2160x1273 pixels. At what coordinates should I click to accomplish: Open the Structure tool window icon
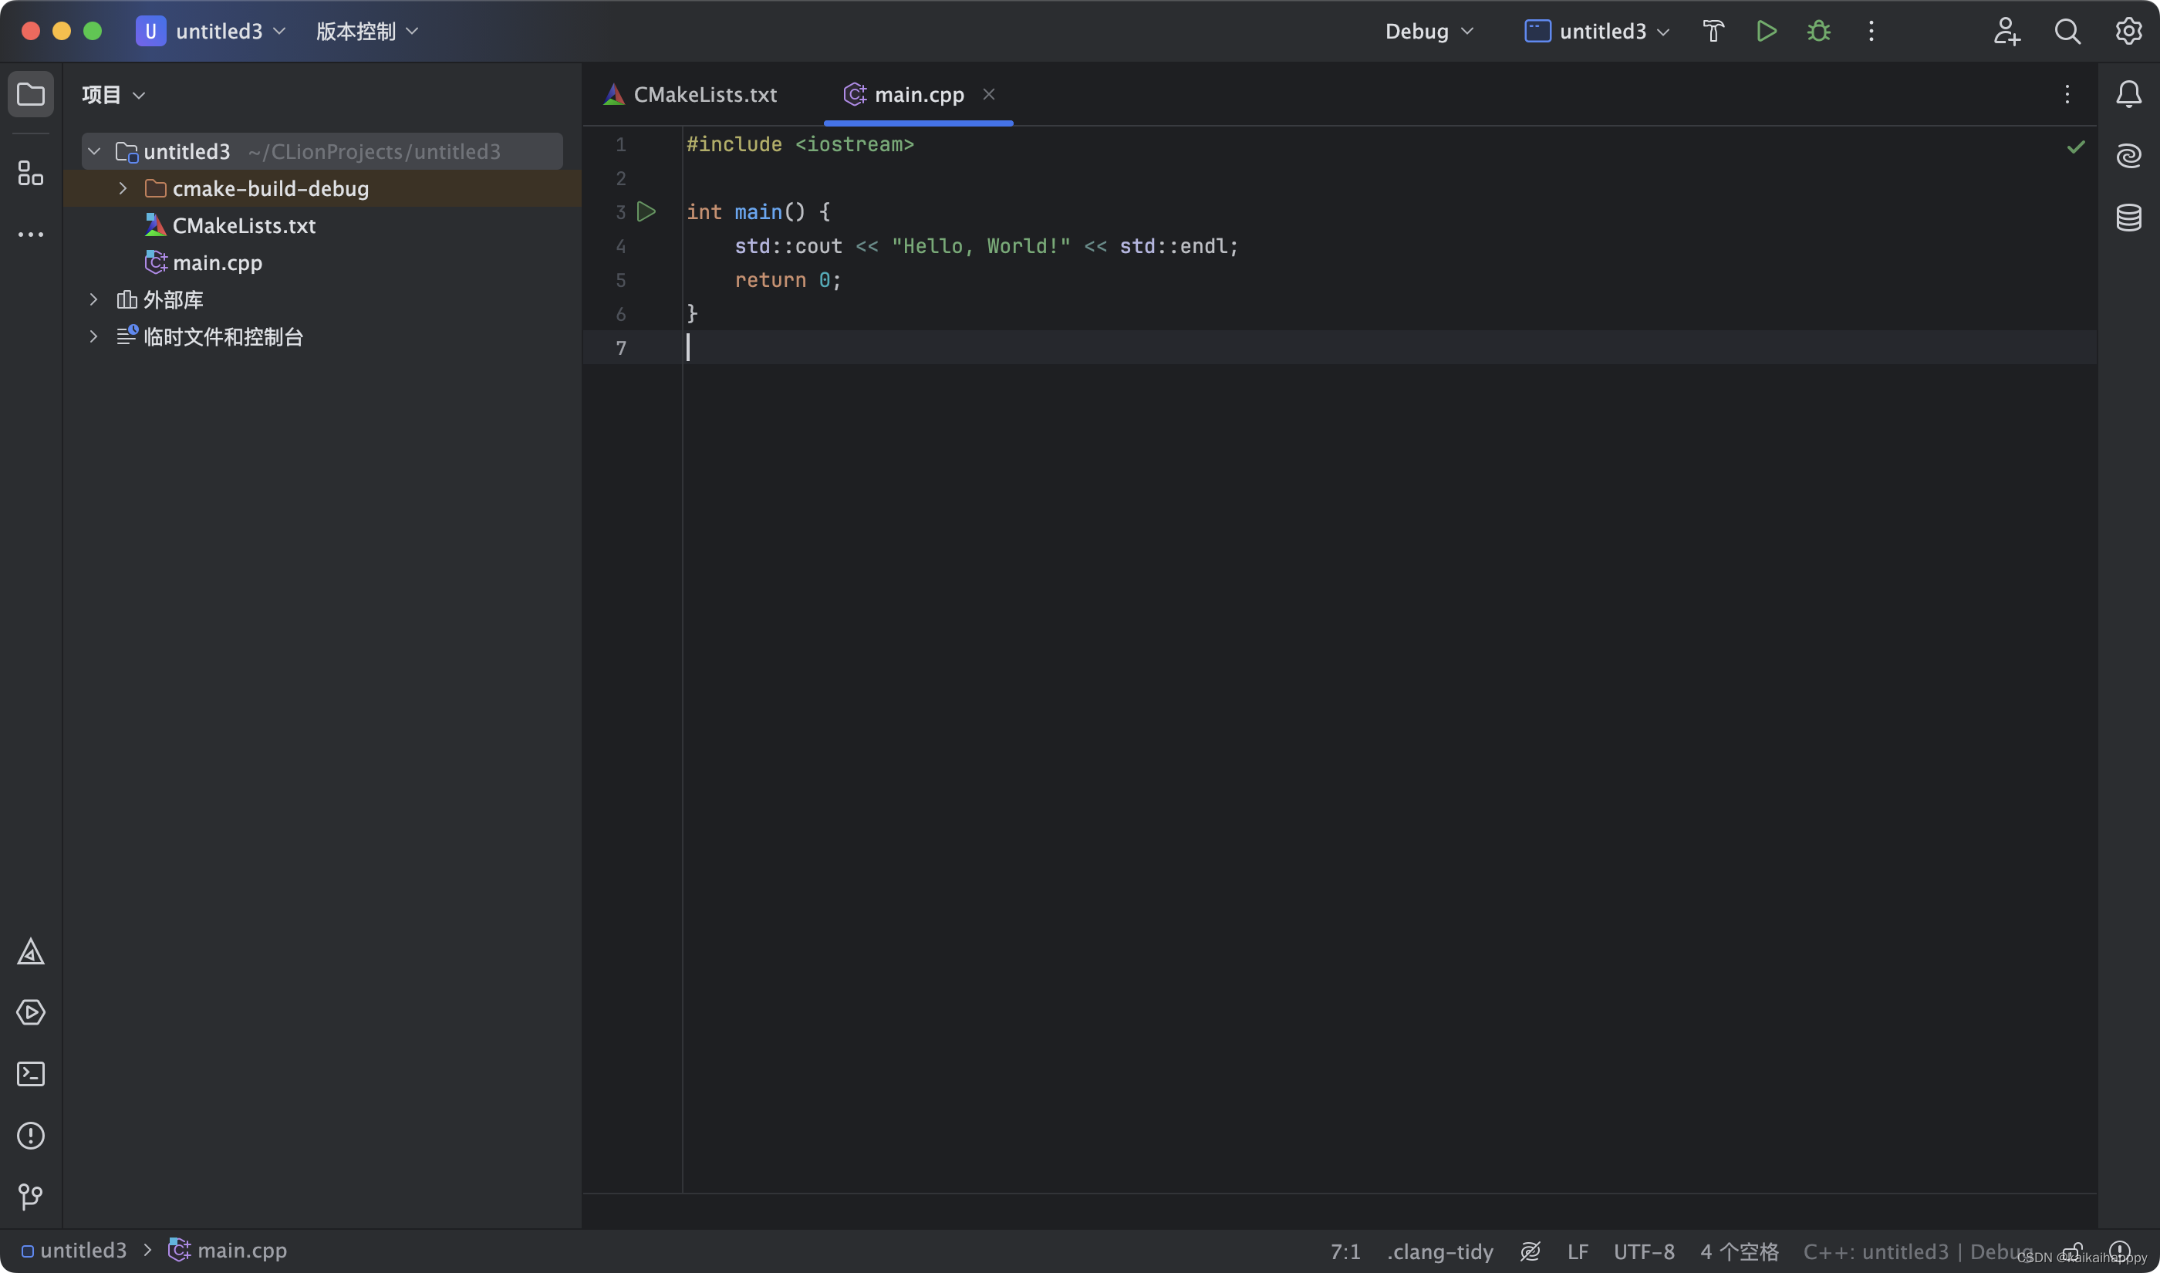31,174
